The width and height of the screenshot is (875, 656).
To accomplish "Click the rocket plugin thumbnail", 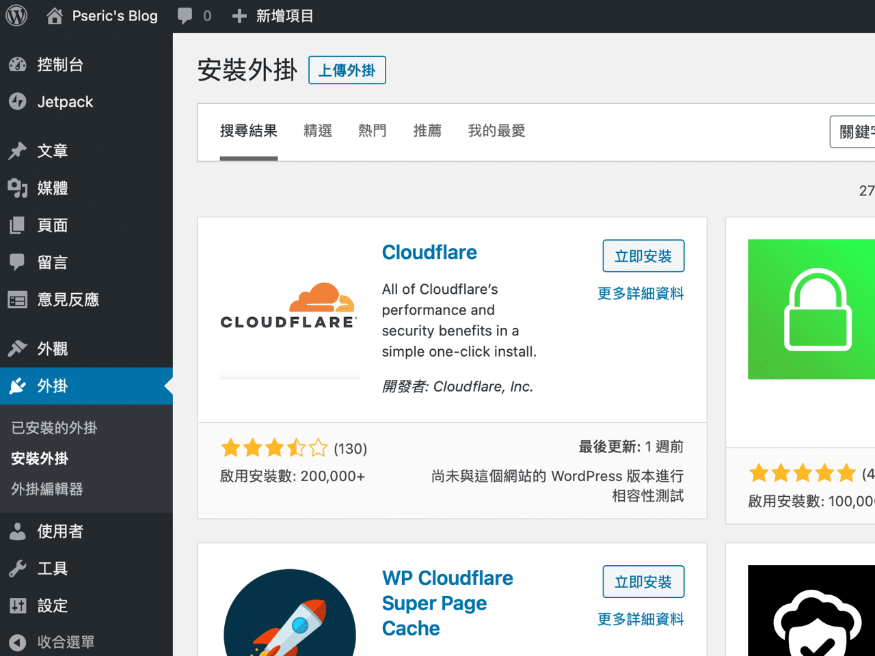I will click(x=290, y=611).
